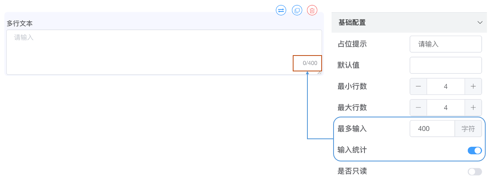Increase 最小行数 with the plus button
Viewport: 492px width, 188px height.
[x=473, y=86]
